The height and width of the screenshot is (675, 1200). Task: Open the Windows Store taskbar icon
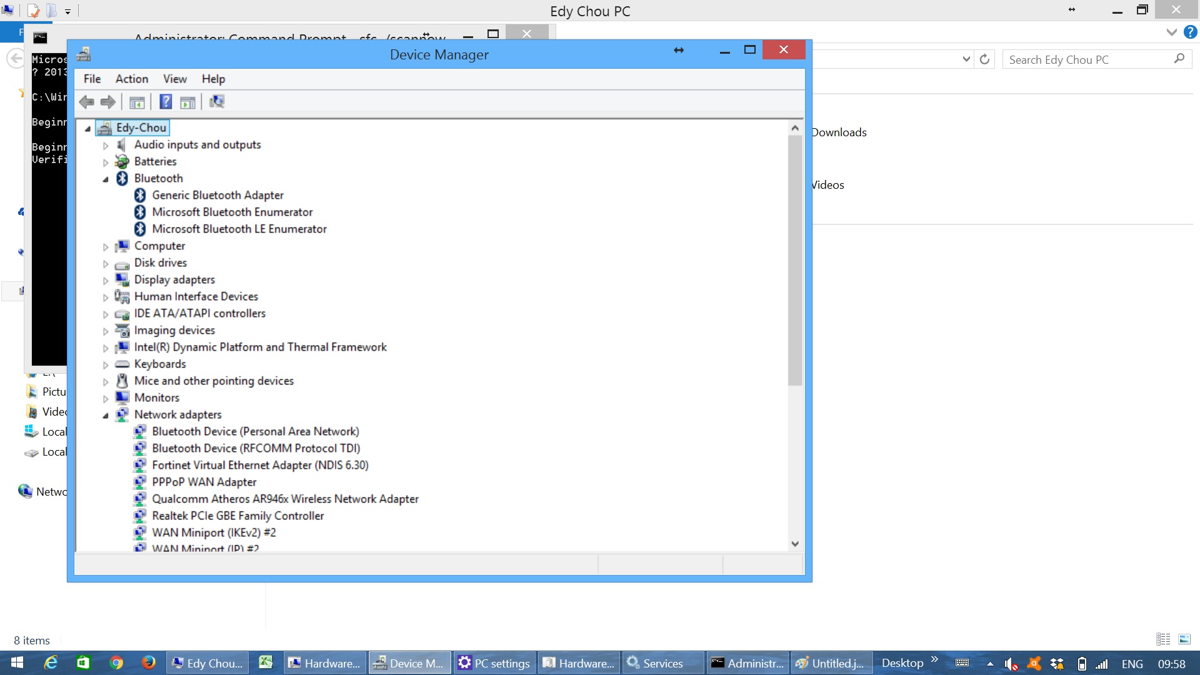point(83,663)
